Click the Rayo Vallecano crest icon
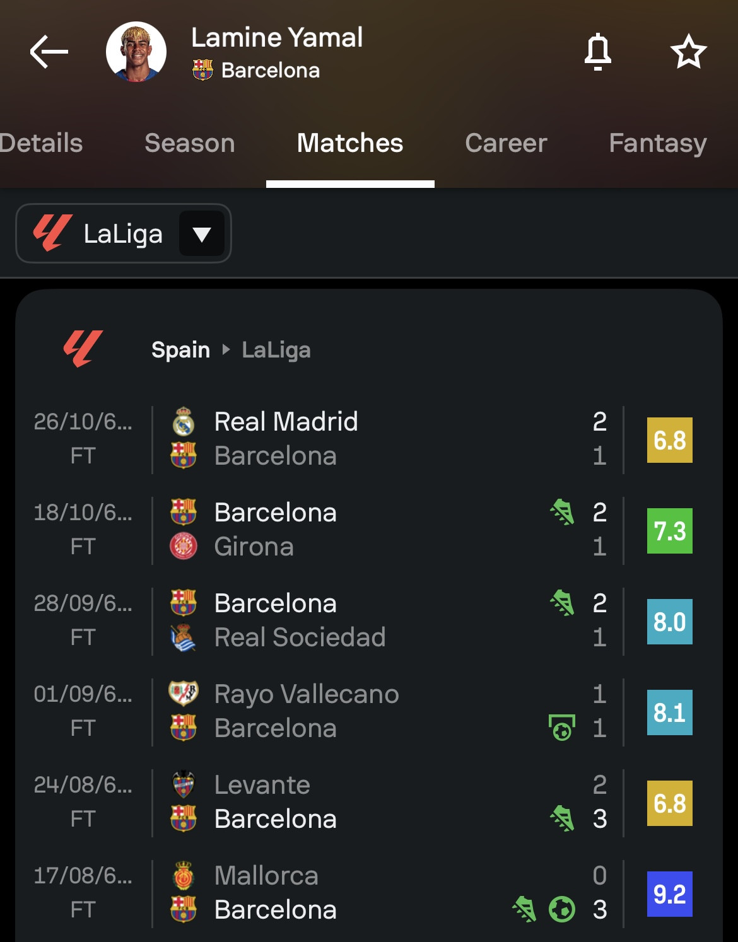Viewport: 738px width, 942px height. coord(184,694)
